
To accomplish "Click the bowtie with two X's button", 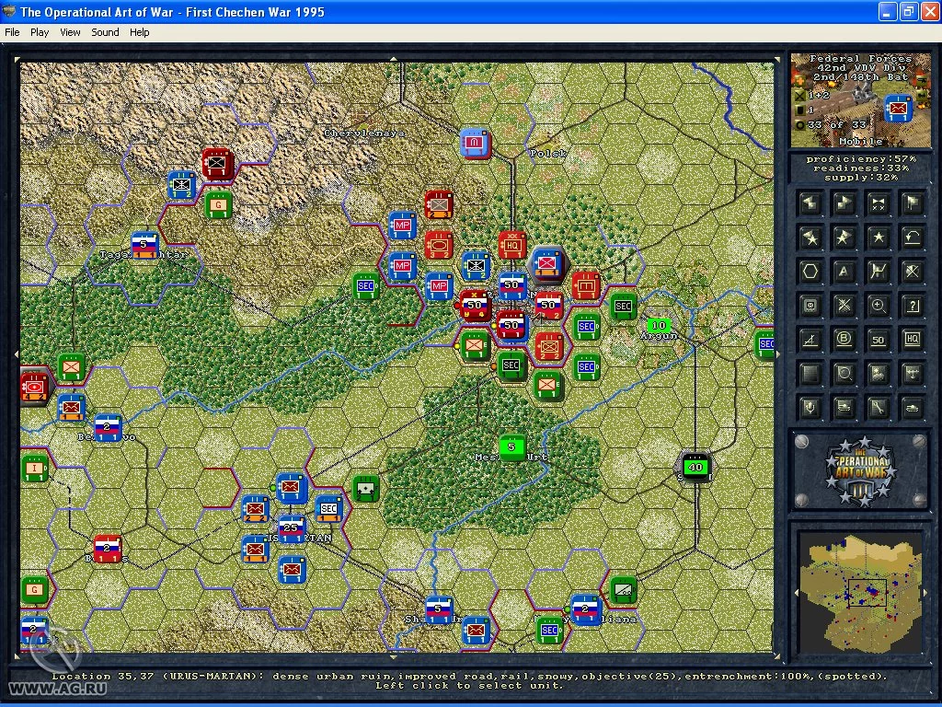I will [x=878, y=204].
